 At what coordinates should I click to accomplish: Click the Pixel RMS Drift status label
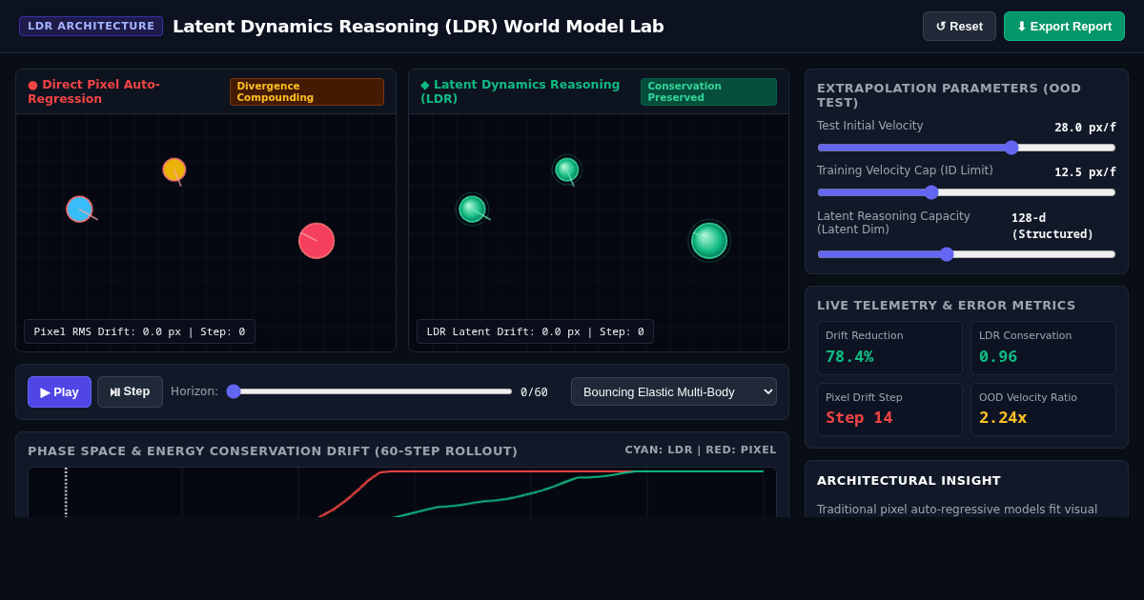tap(139, 331)
